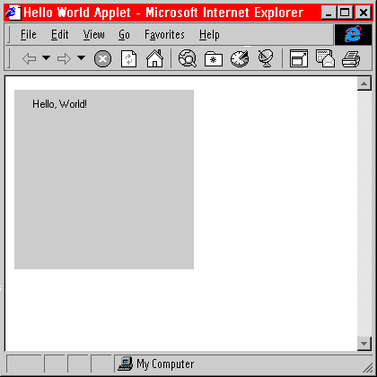377x377 pixels.
Task: Click the Refresh page icon
Action: point(129,58)
